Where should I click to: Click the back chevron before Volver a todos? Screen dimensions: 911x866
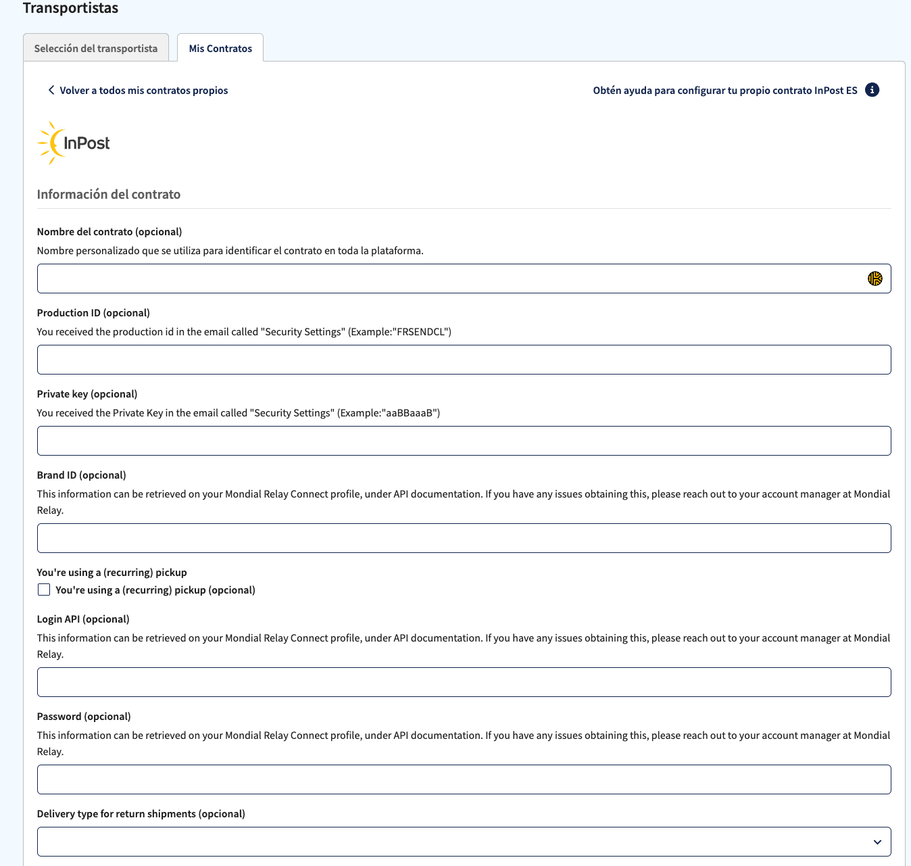(51, 90)
